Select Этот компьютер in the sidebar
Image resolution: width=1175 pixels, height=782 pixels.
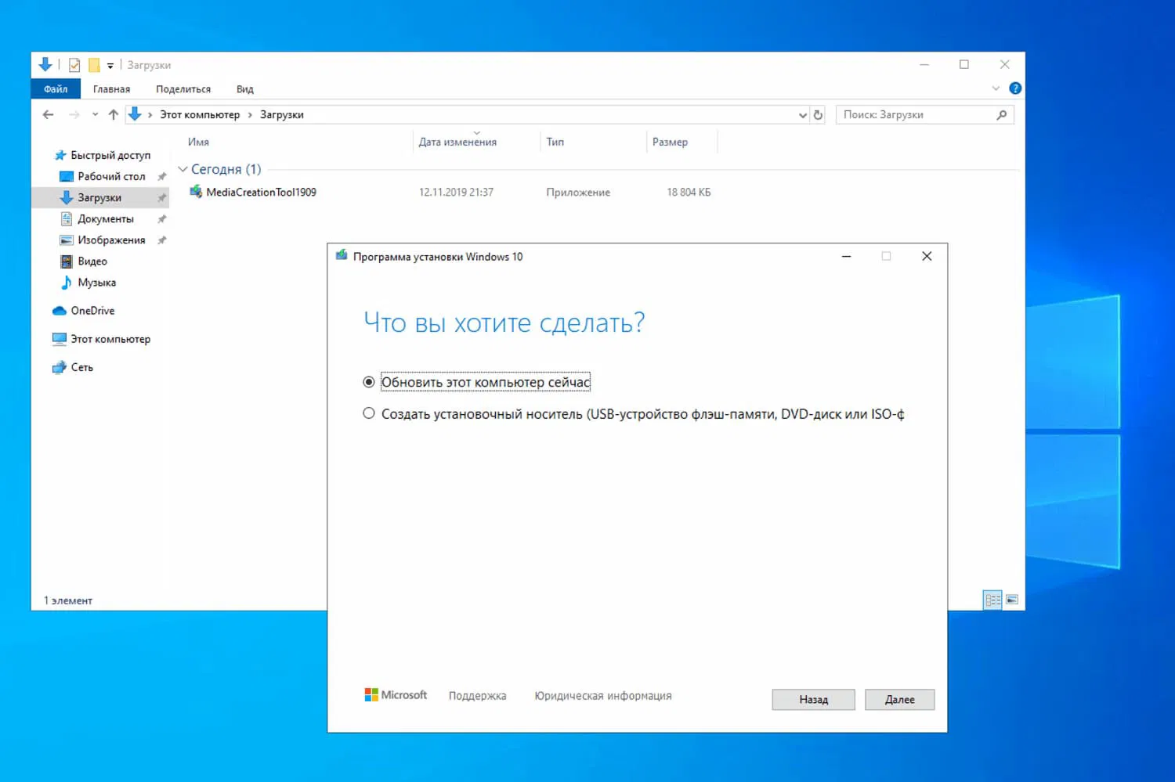[x=110, y=338]
